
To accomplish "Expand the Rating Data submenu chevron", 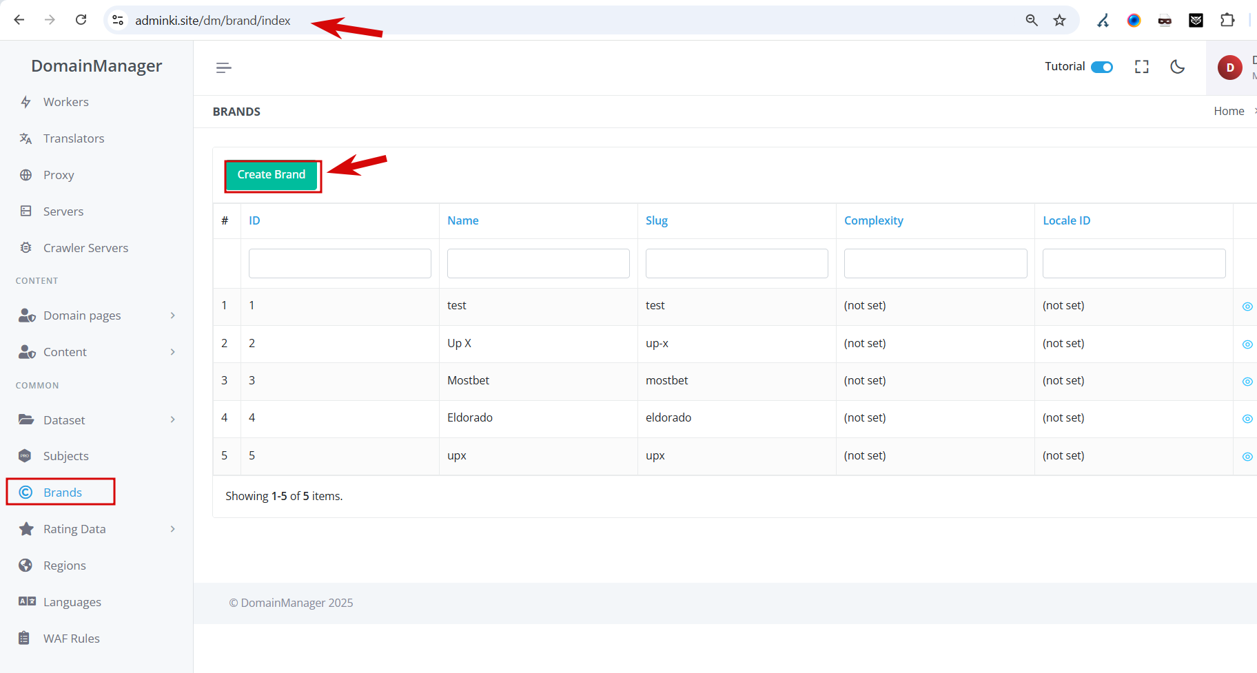I will pyautogui.click(x=173, y=529).
